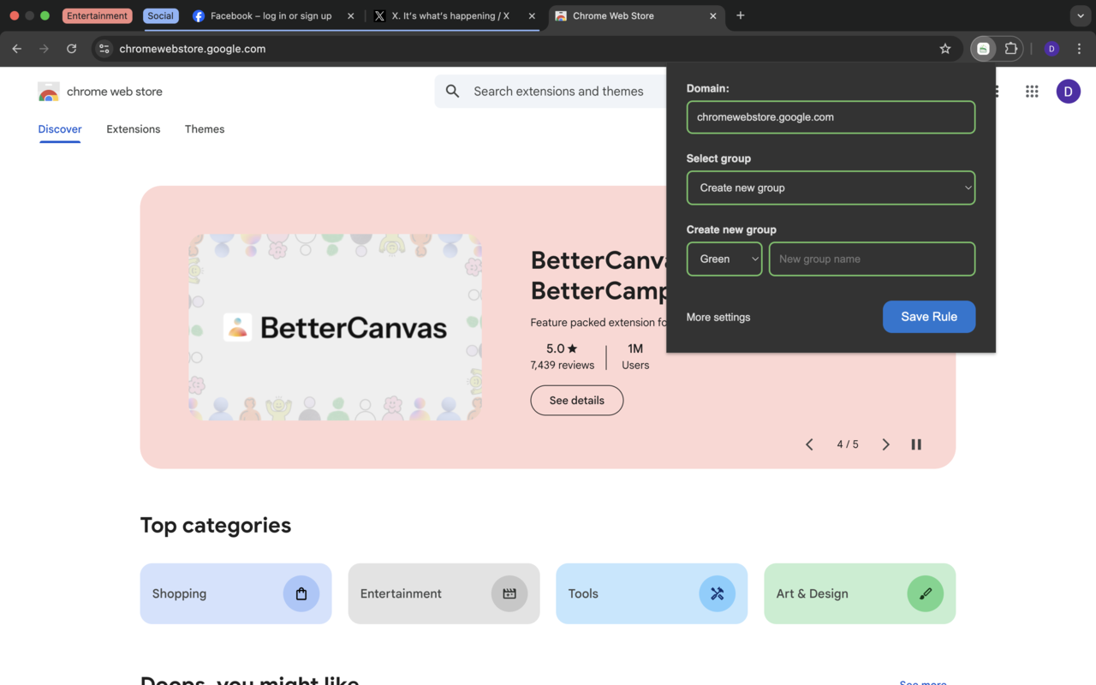1096x685 pixels.
Task: Click the Chrome Web Store logo
Action: [x=49, y=92]
